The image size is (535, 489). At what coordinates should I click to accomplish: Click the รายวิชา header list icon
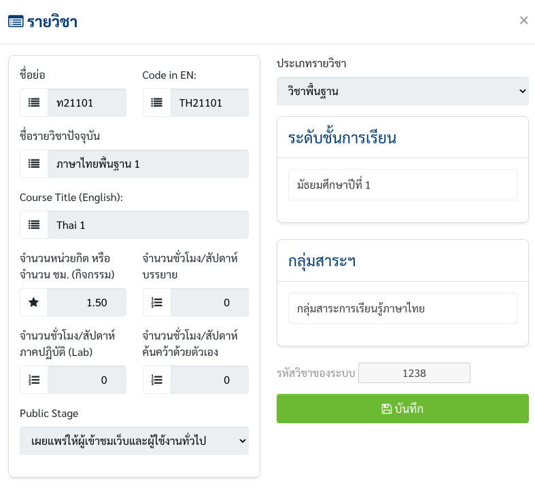tap(16, 22)
